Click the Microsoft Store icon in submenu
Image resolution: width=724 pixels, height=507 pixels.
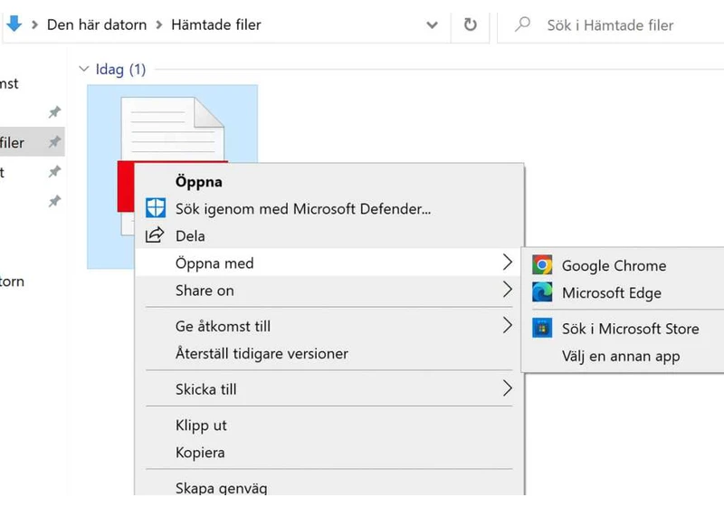point(542,329)
